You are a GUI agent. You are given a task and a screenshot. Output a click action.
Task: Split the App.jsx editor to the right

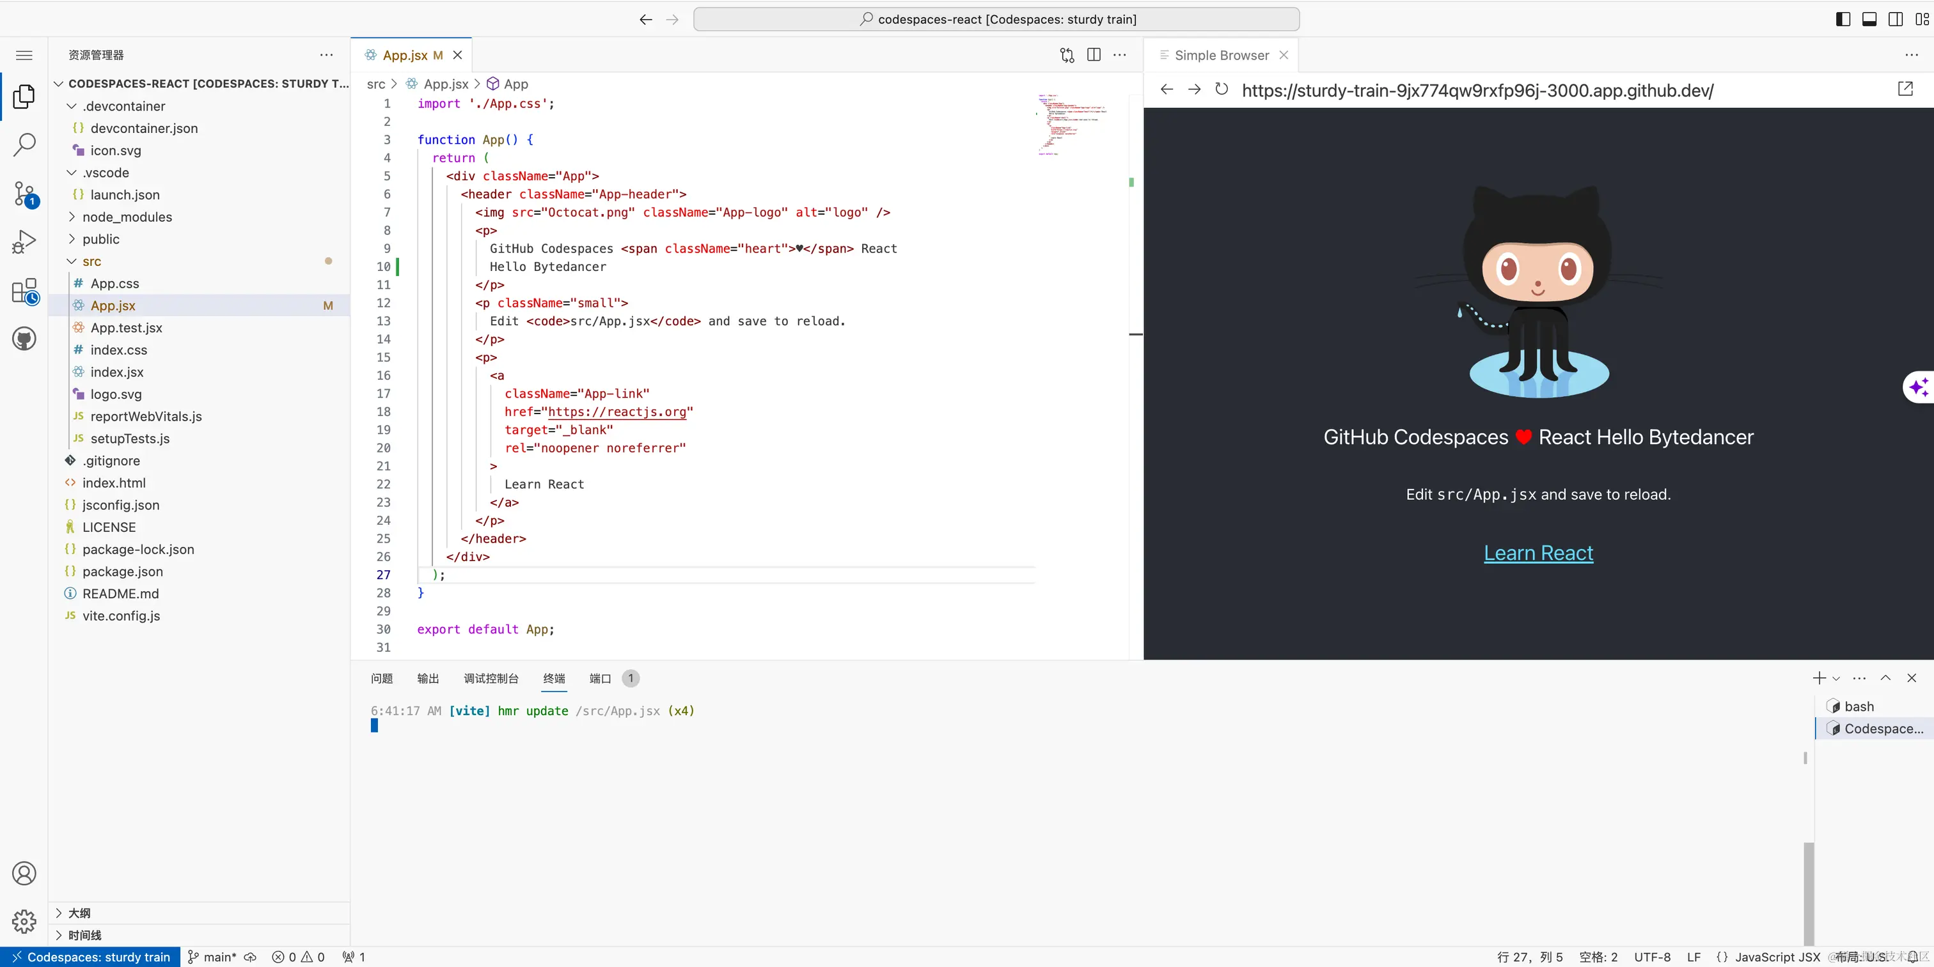pos(1094,55)
